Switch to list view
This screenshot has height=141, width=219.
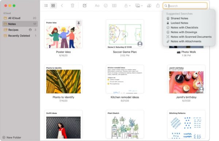tap(46, 5)
